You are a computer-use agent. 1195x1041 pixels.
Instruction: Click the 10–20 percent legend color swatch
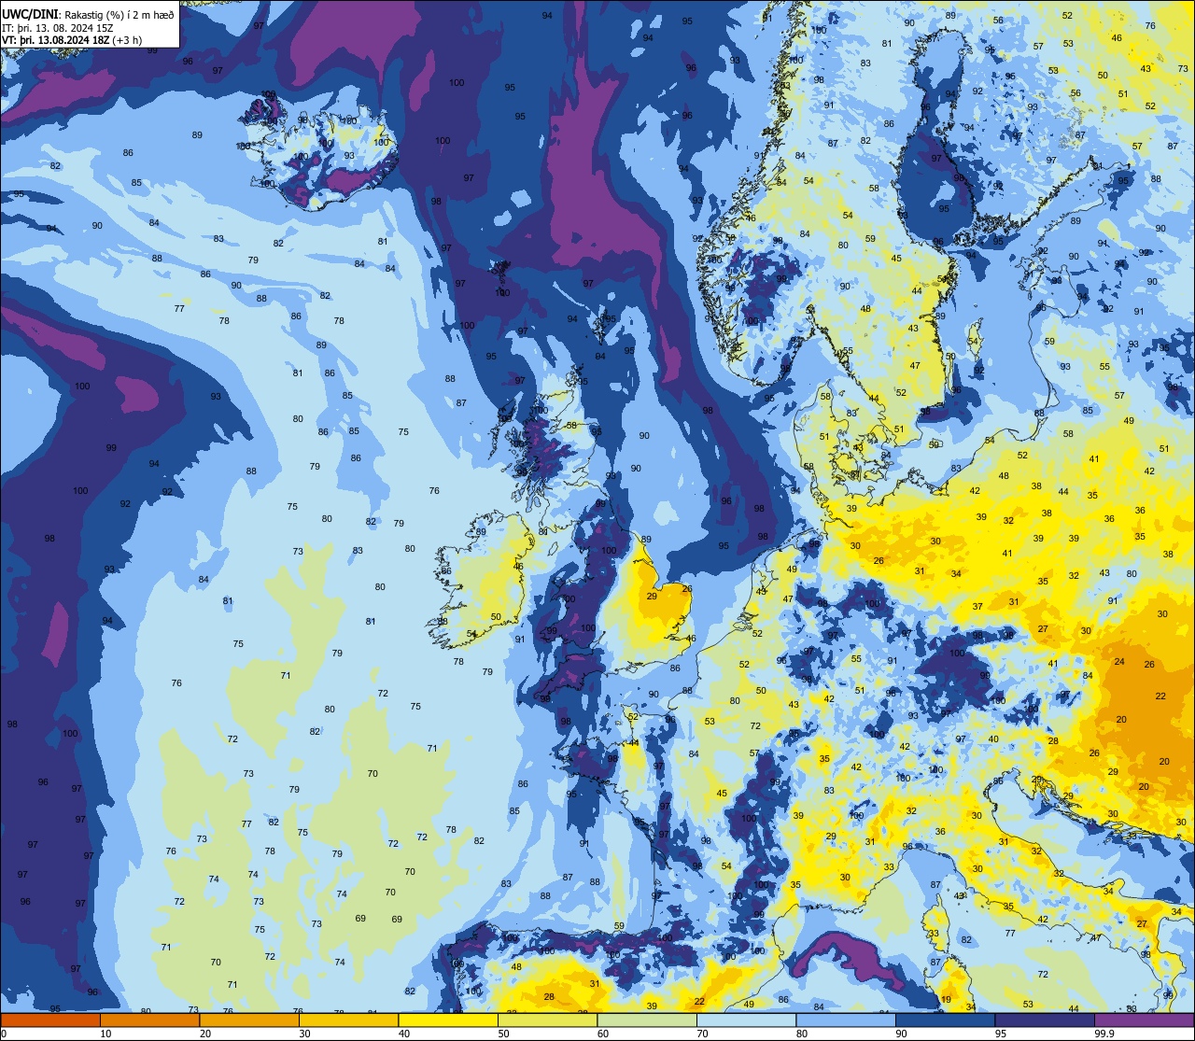[x=149, y=1020]
